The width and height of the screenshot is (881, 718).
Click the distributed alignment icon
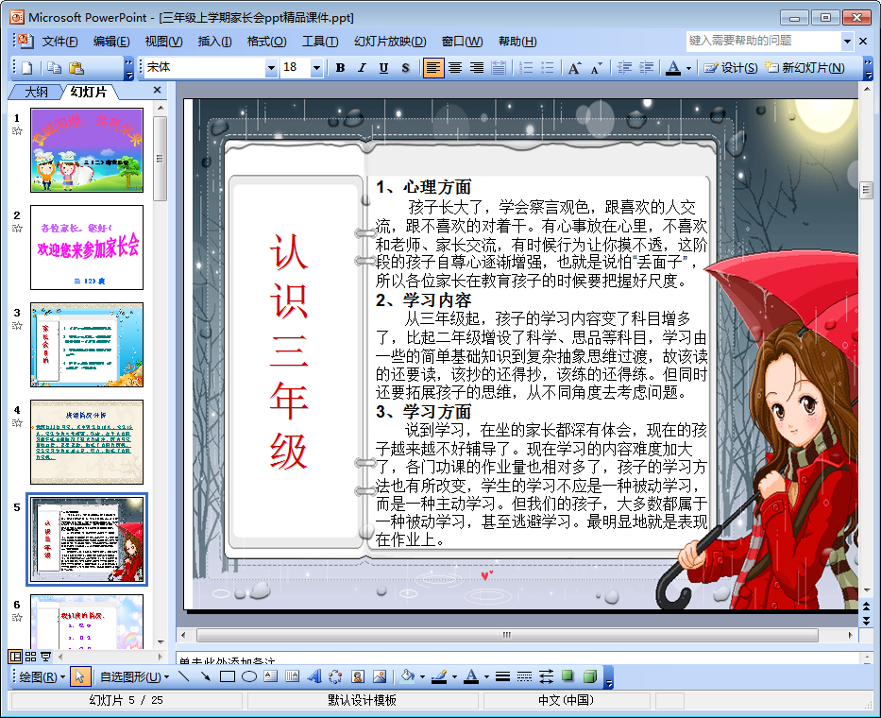pyautogui.click(x=499, y=68)
